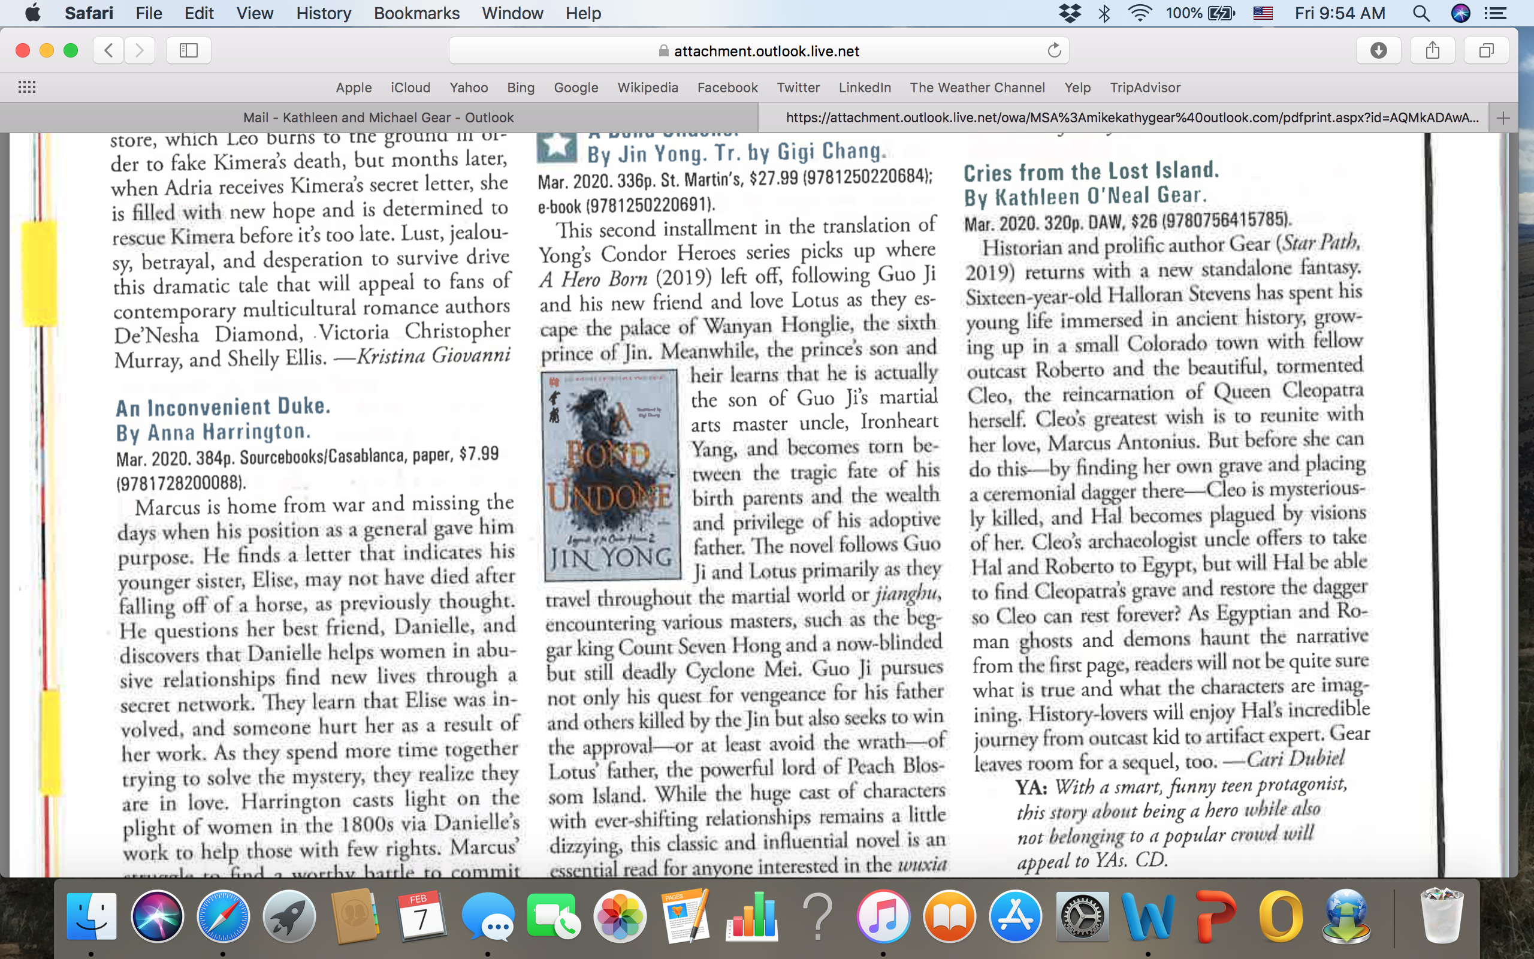Image resolution: width=1534 pixels, height=959 pixels.
Task: Open the LinkedIn favorites link
Action: click(x=865, y=88)
